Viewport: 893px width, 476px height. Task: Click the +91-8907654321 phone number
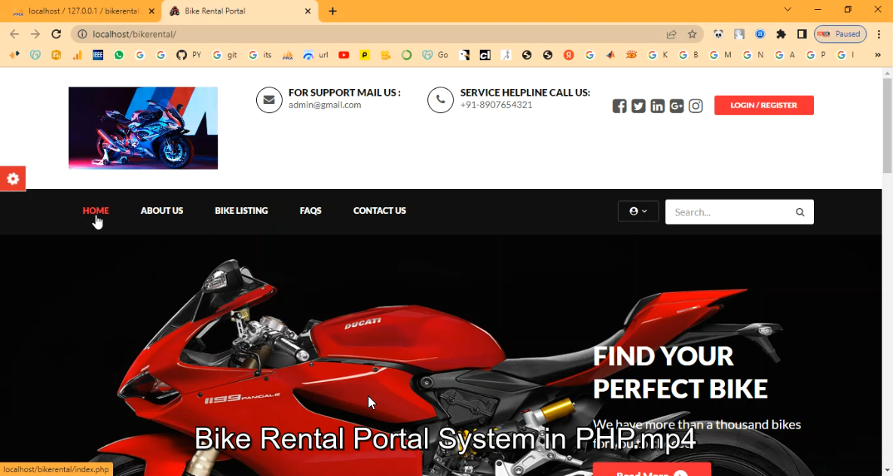(x=496, y=105)
